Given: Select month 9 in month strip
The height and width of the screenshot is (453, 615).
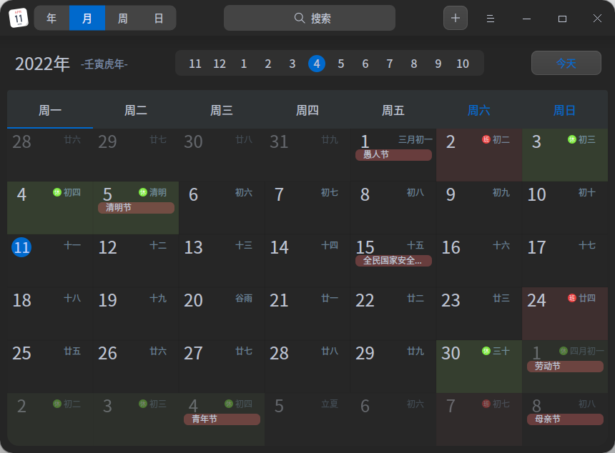Looking at the screenshot, I should click(438, 64).
